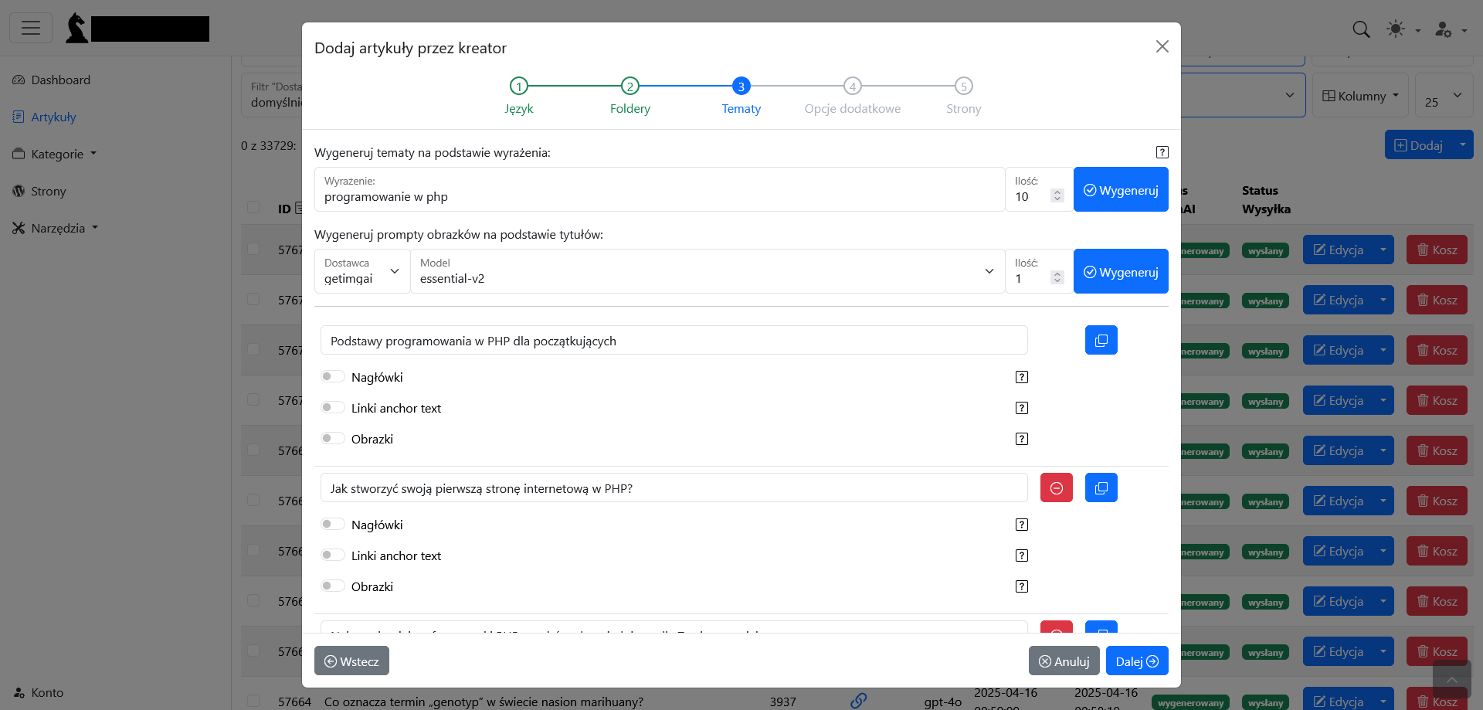This screenshot has width=1483, height=710.
Task: Open help for topic generation expression
Action: [x=1162, y=152]
